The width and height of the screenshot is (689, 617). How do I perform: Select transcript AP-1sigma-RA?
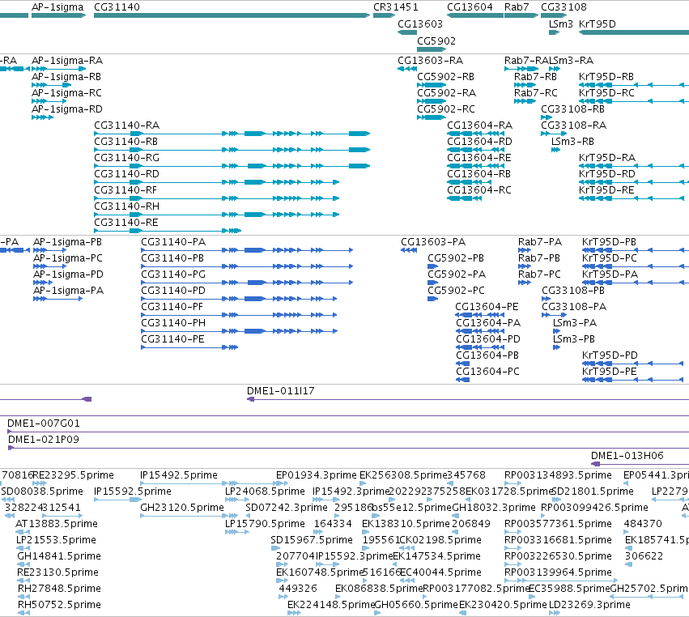tap(59, 69)
